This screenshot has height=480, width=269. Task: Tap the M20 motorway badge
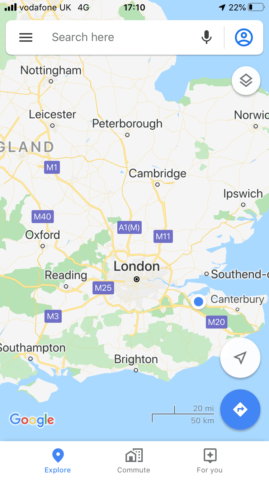click(217, 322)
